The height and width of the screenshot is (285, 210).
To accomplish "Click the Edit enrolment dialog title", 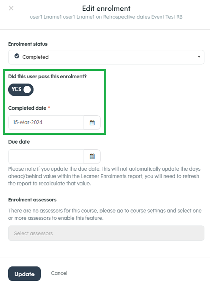I will 105,8.
